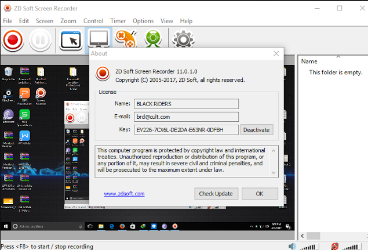Viewport: 368px width, 250px height.
Task: Click the license Name field
Action: (187, 104)
